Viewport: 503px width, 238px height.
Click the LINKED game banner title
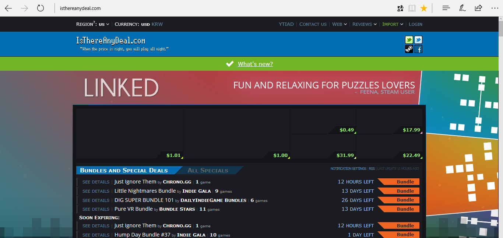point(122,88)
